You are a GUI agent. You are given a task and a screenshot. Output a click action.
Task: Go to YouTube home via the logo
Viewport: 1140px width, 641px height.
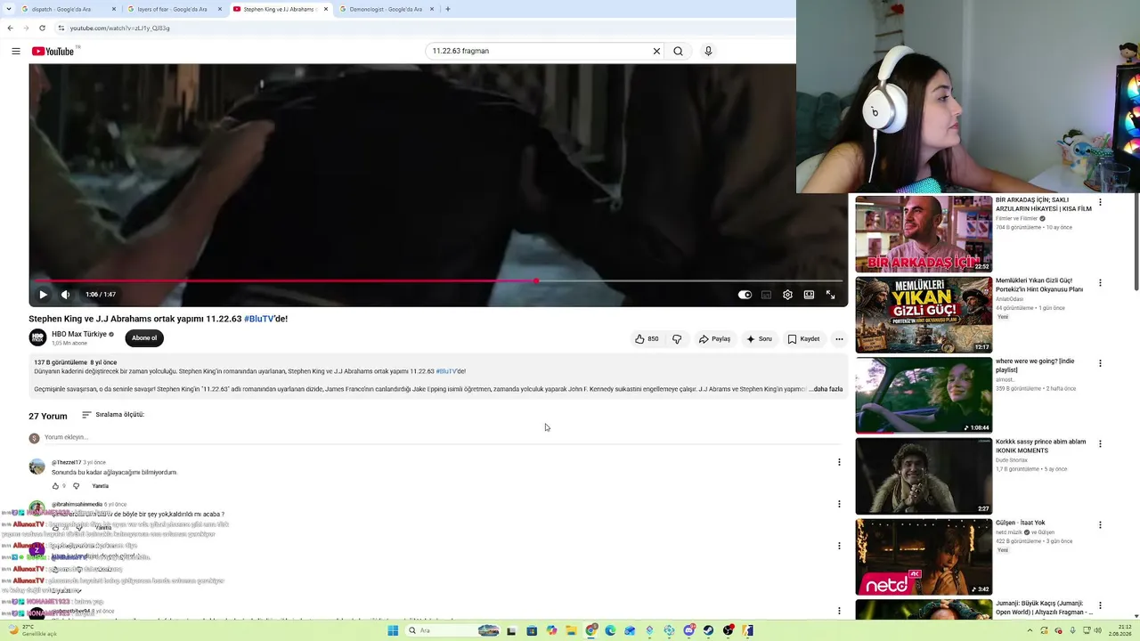[53, 51]
